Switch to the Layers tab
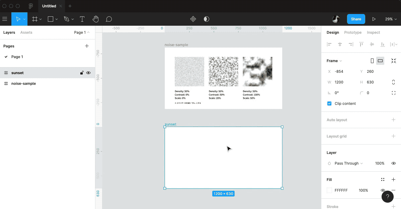Screen dimensions: 401x209 9,32
